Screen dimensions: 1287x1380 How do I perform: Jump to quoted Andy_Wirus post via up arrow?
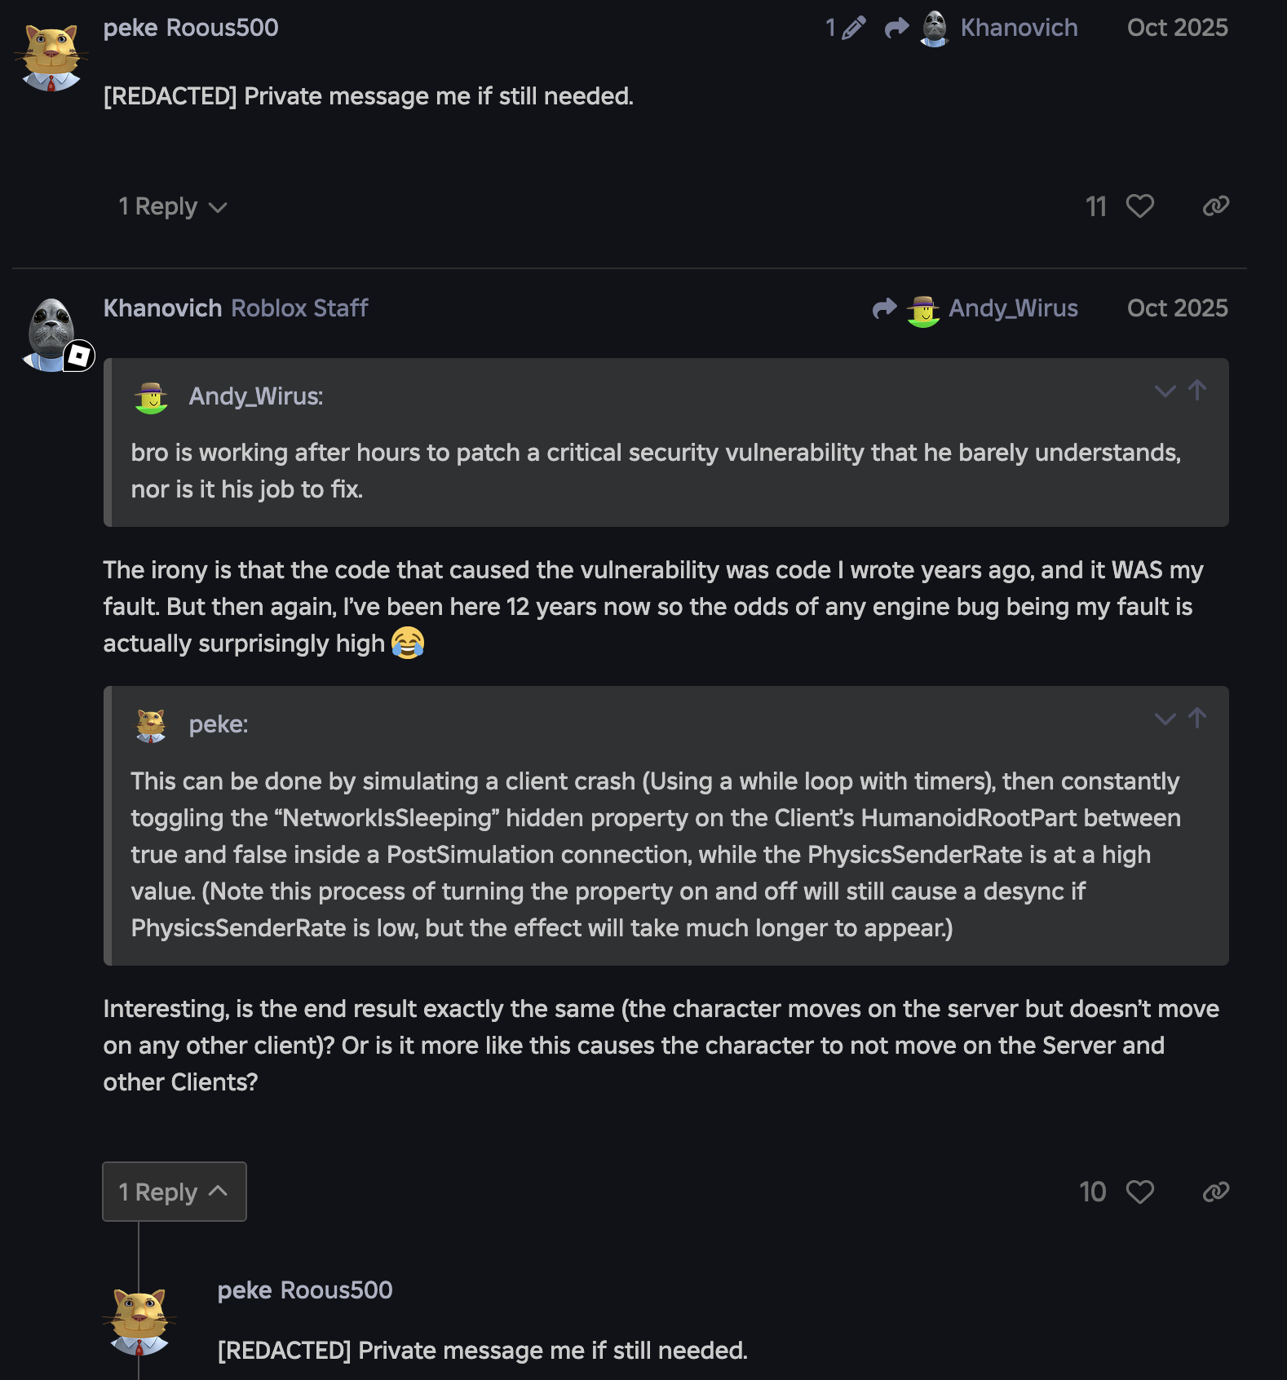tap(1197, 391)
